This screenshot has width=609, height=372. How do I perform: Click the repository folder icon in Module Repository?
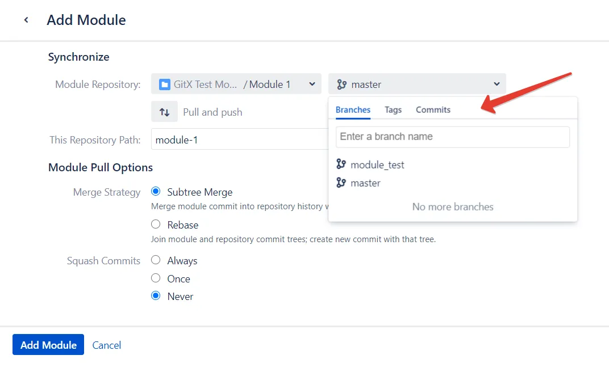tap(165, 84)
